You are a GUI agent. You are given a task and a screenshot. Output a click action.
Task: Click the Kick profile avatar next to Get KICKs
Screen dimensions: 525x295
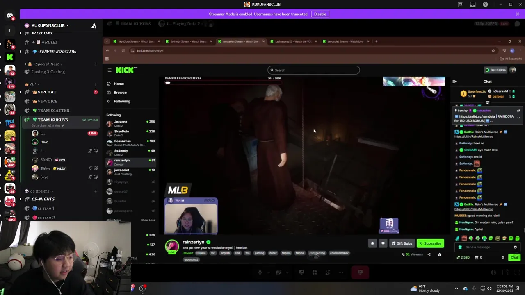tap(513, 70)
